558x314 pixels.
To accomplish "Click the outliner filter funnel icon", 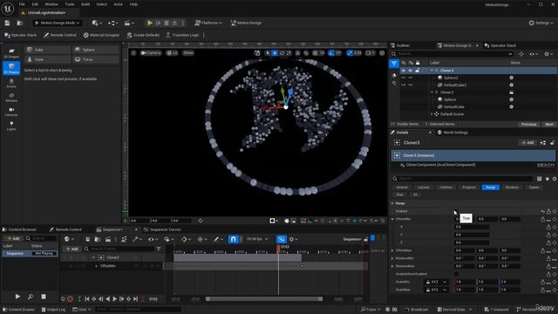I will [x=394, y=64].
